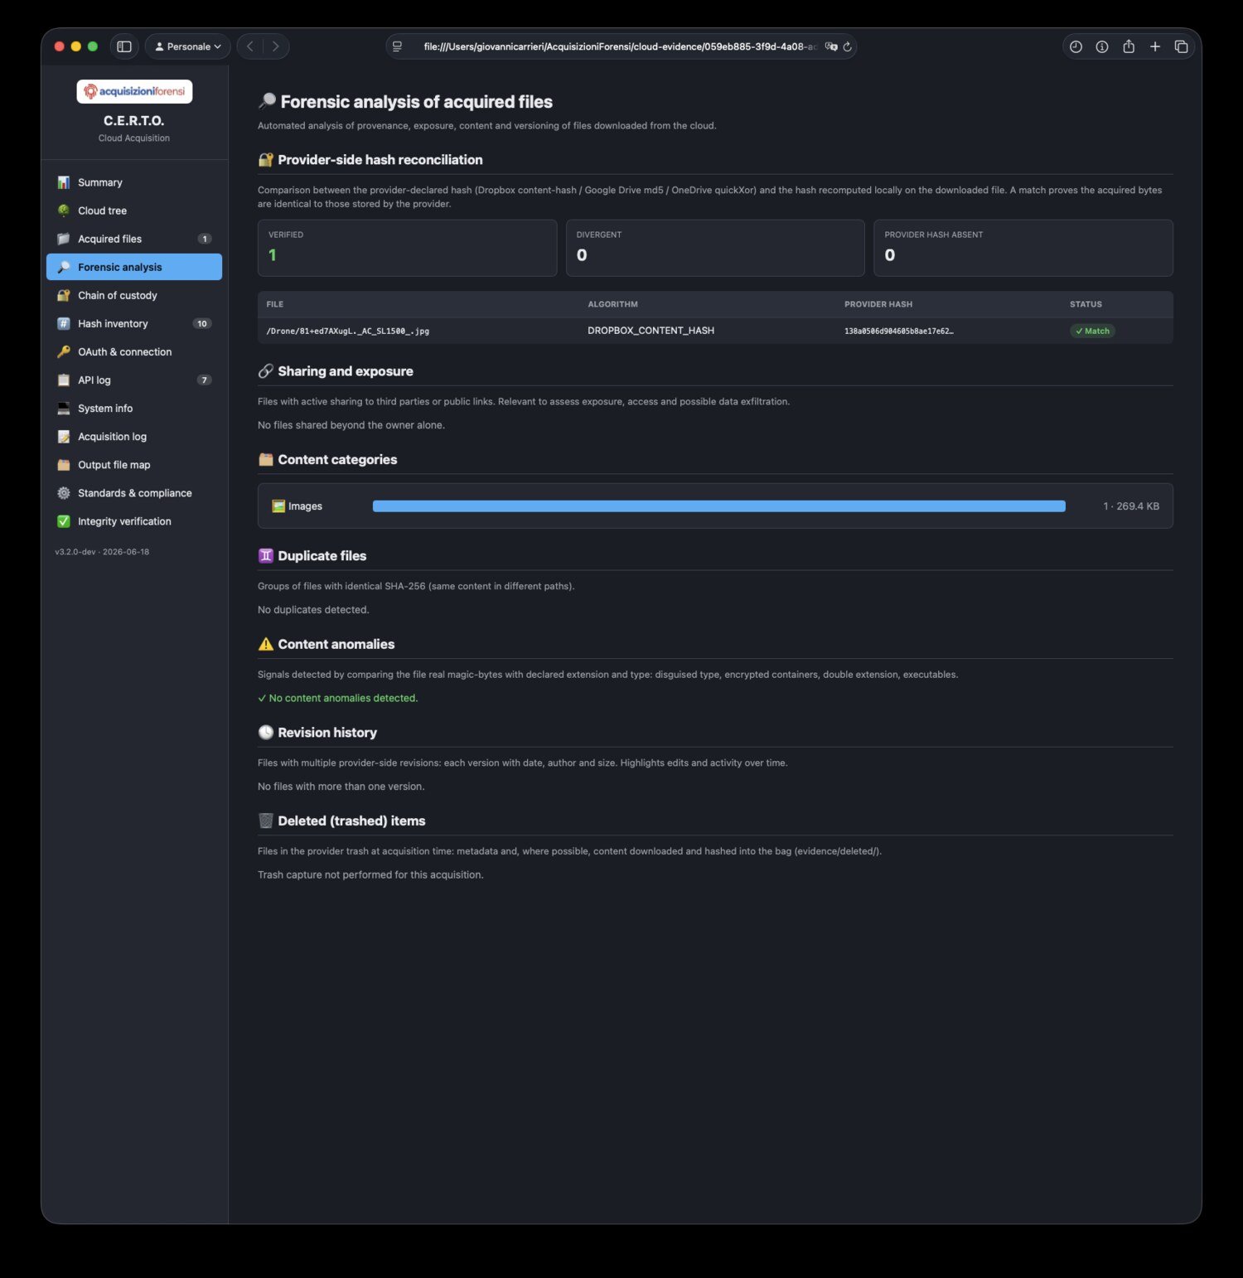The width and height of the screenshot is (1243, 1278).
Task: Click the Sharing and exposure heading
Action: click(x=346, y=371)
